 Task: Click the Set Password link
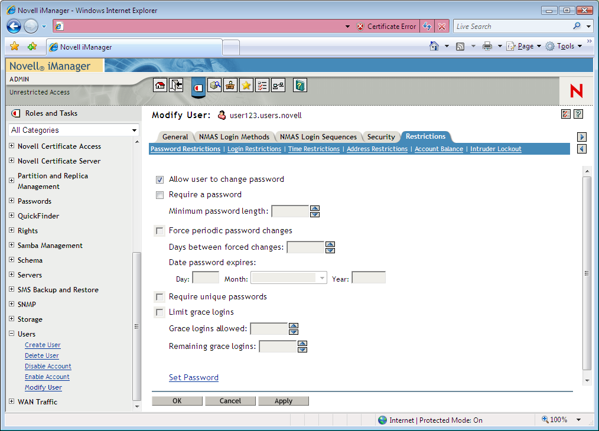[x=194, y=378]
